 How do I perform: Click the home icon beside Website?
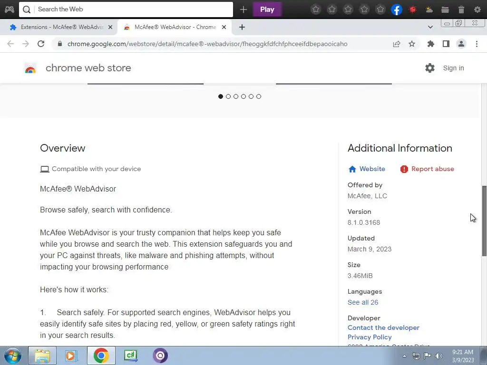click(x=352, y=169)
